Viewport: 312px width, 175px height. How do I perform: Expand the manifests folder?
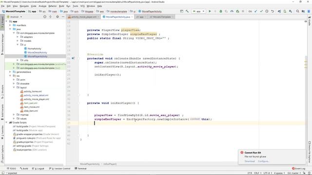[x=10, y=25]
